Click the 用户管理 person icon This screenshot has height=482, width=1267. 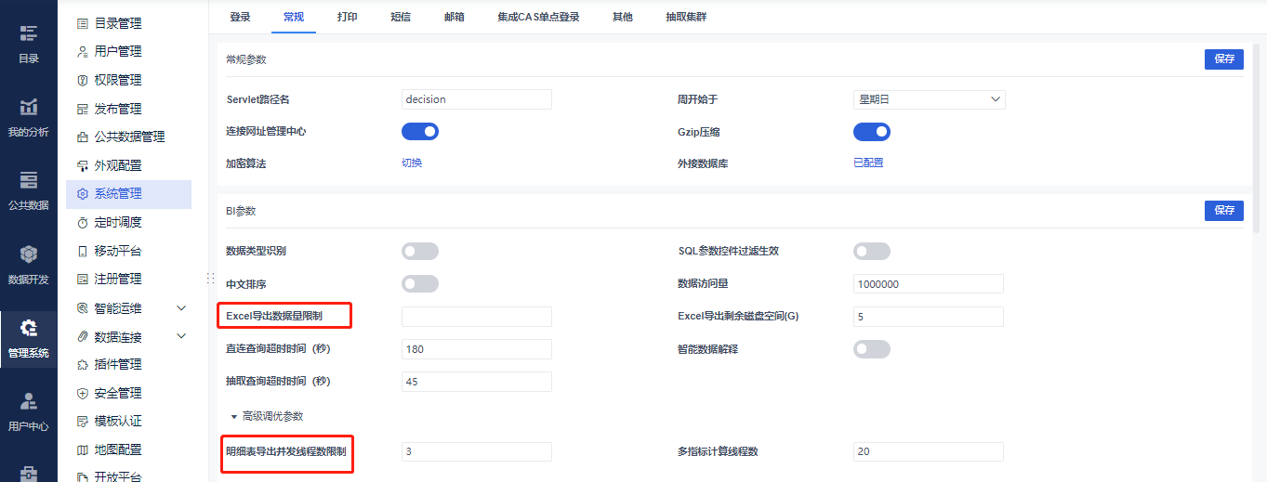[x=83, y=52]
